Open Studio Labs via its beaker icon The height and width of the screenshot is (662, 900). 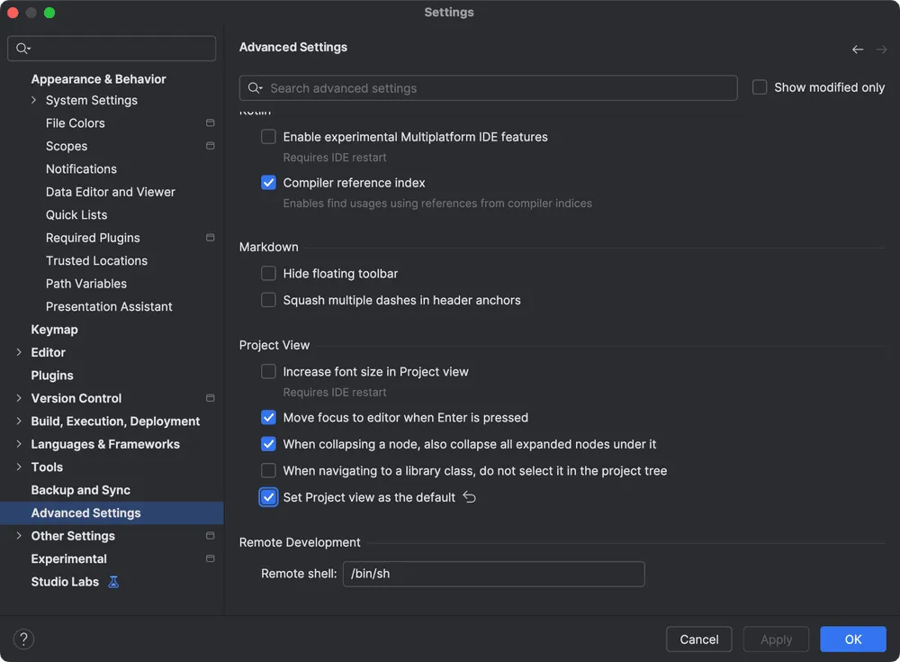[112, 582]
